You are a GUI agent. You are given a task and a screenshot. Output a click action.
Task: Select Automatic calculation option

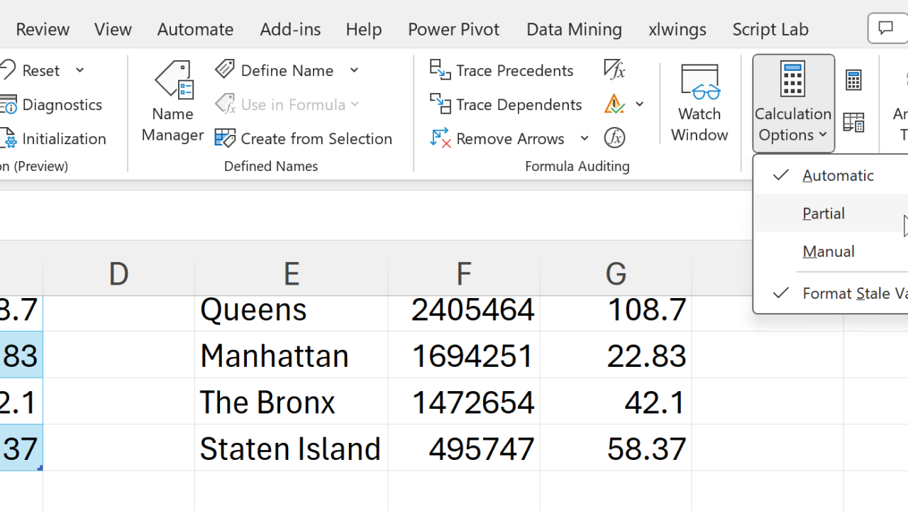[x=838, y=175]
